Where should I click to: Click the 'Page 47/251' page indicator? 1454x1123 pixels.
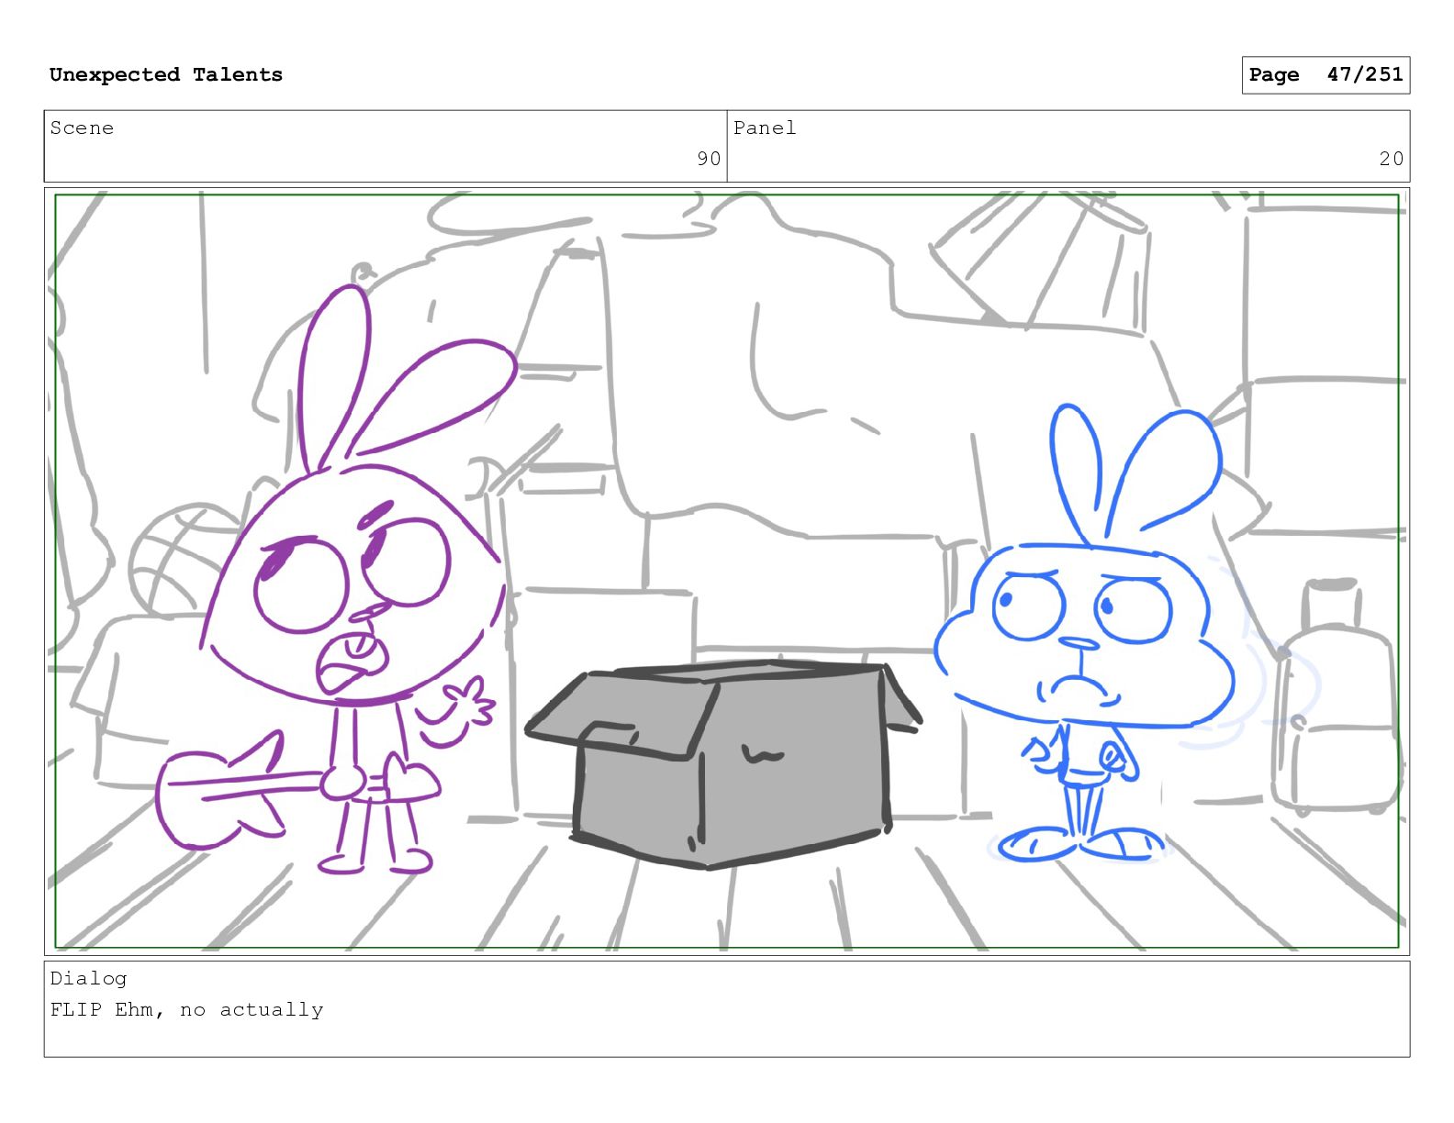point(1325,75)
